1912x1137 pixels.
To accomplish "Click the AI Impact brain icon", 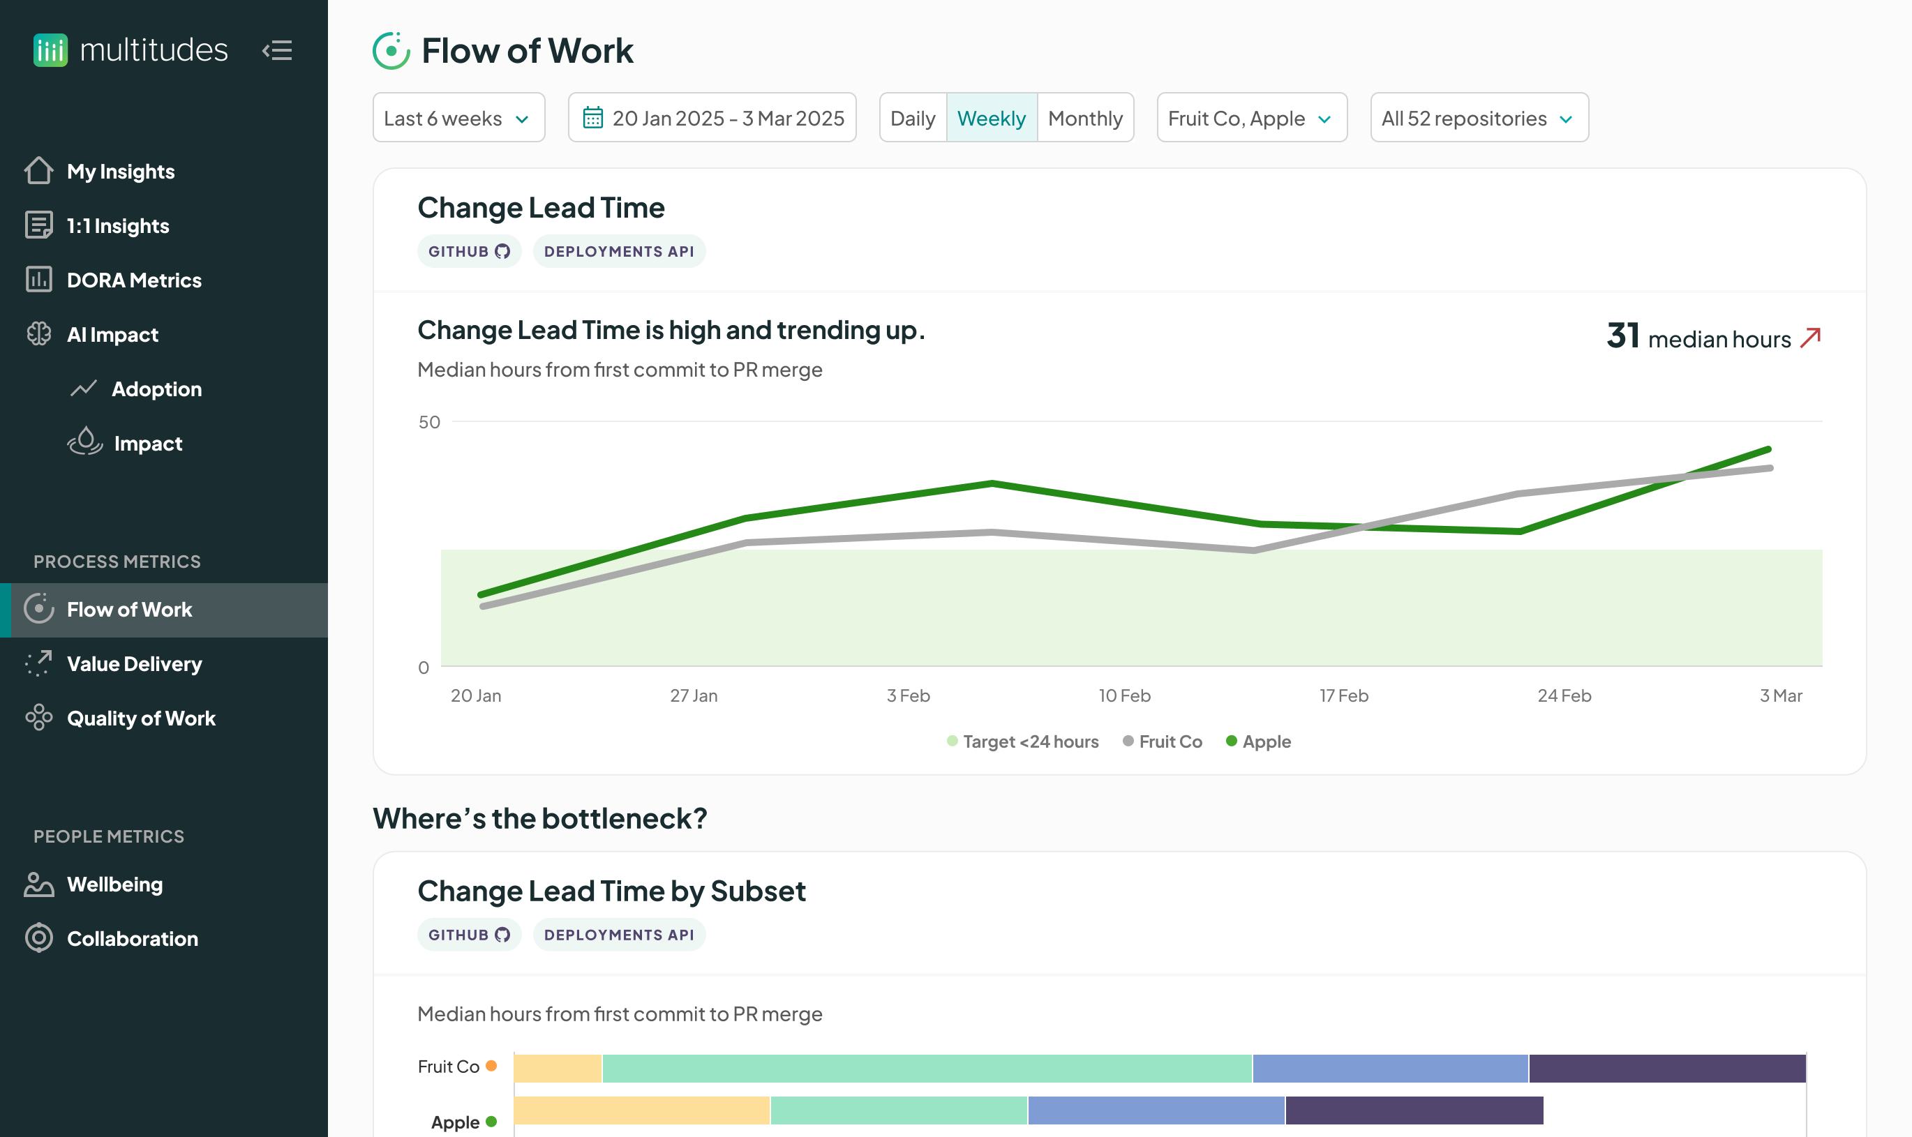I will 37,334.
